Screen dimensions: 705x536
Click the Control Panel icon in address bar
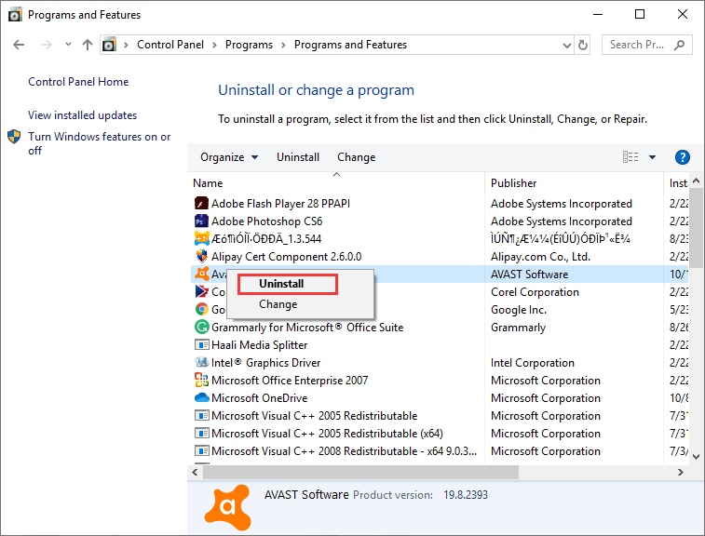pos(109,45)
